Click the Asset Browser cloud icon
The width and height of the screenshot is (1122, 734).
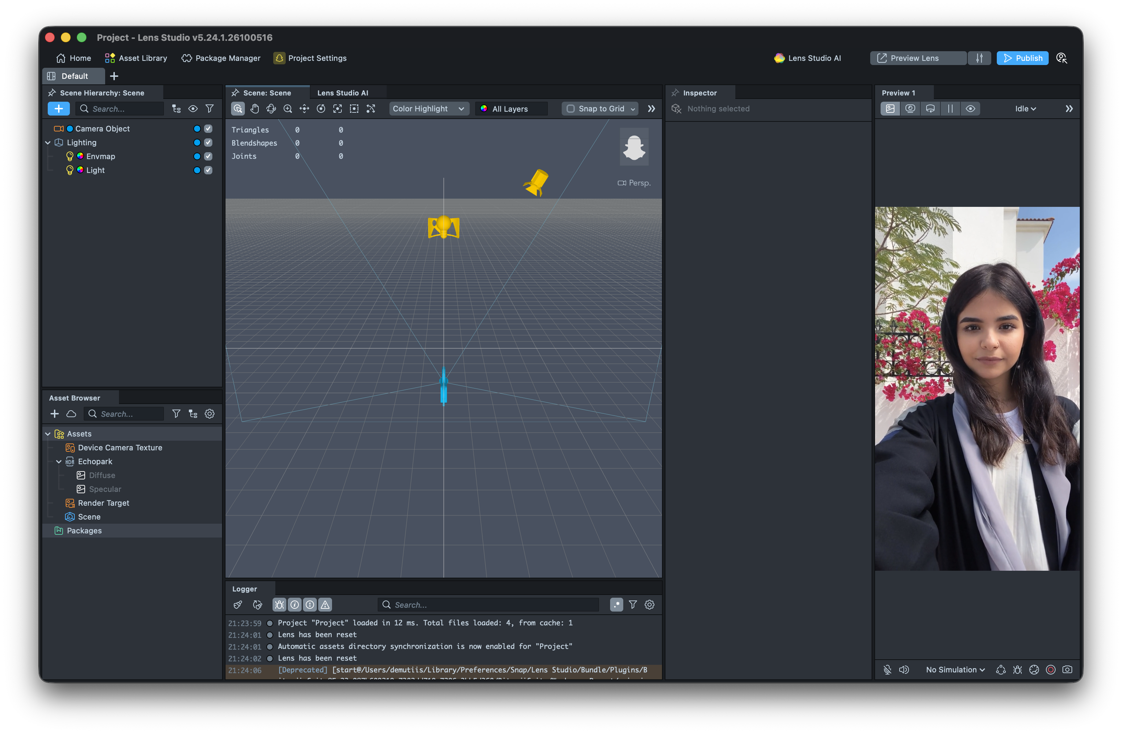click(71, 414)
